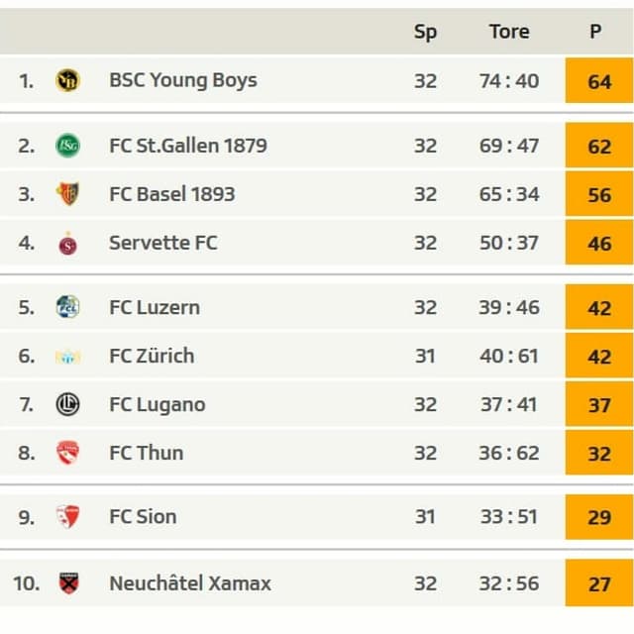Click the FC Basel 1893 crest icon
Screen dimensions: 634x634
pyautogui.click(x=67, y=194)
